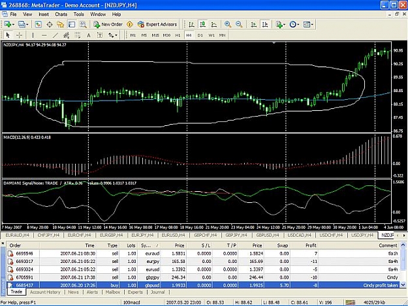Viewport: 408px width, 306px height.
Task: Select the Crosshair tool
Action: 19,35
